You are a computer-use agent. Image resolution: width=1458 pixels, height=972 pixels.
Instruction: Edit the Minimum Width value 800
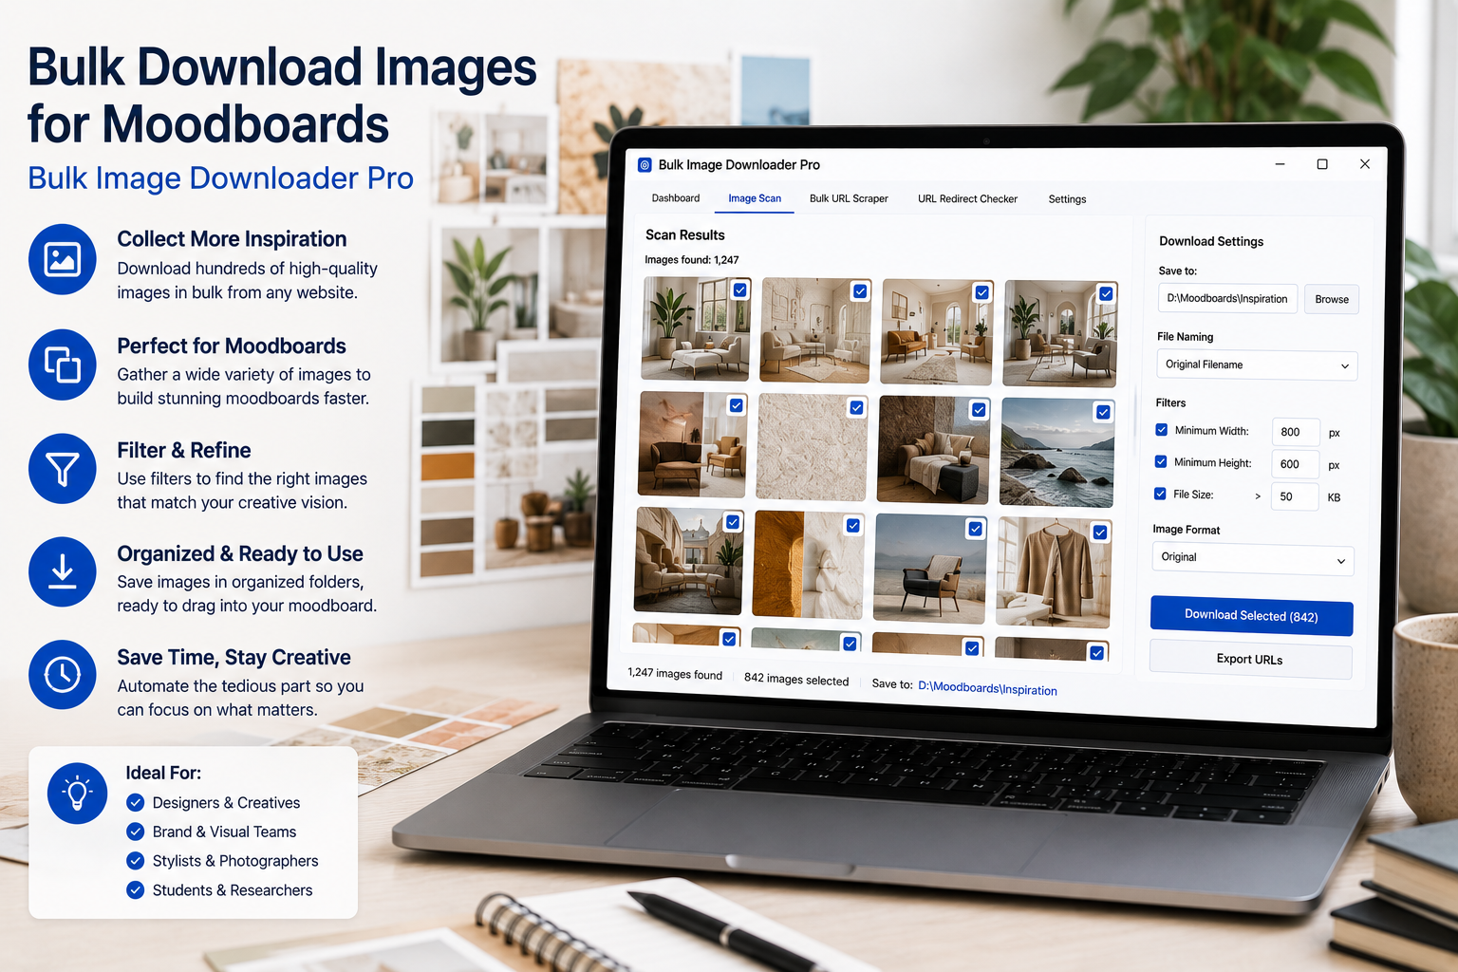1296,432
